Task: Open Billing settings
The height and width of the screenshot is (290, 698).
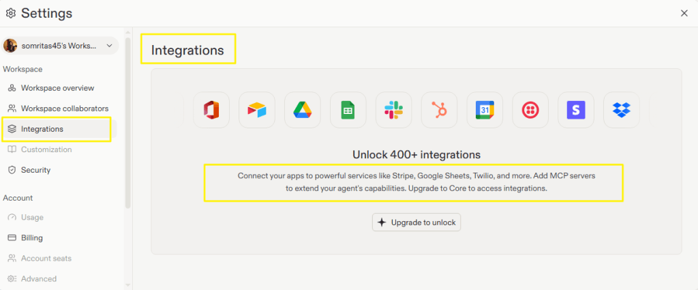Action: [x=59, y=238]
